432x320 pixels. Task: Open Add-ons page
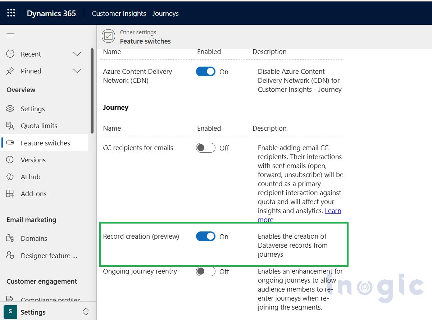coord(44,194)
